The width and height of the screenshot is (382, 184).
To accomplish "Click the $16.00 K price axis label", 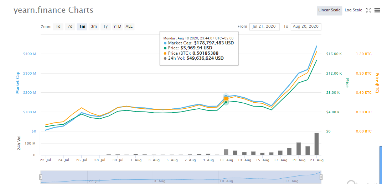I will [334, 54].
